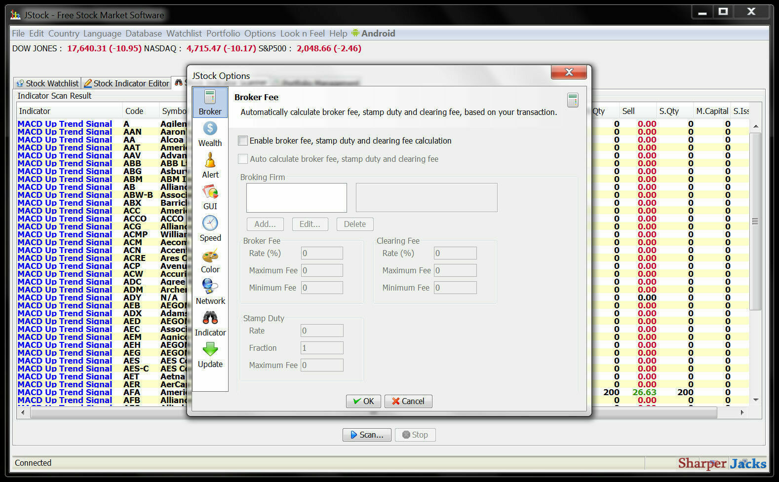Confirm options with the OK button
The height and width of the screenshot is (482, 779).
pos(363,401)
